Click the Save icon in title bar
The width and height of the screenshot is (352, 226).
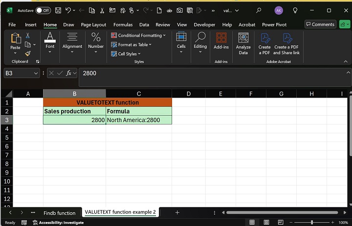click(x=58, y=10)
